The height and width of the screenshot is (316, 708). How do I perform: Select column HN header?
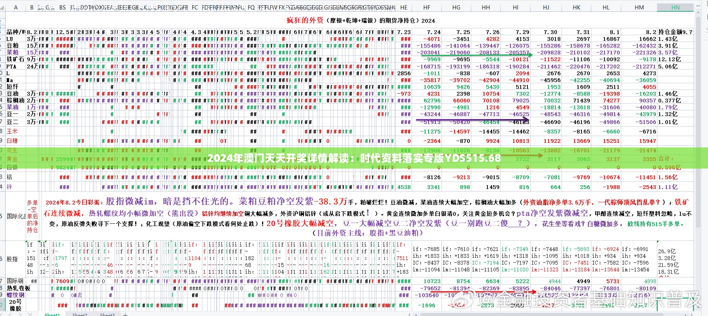click(676, 7)
